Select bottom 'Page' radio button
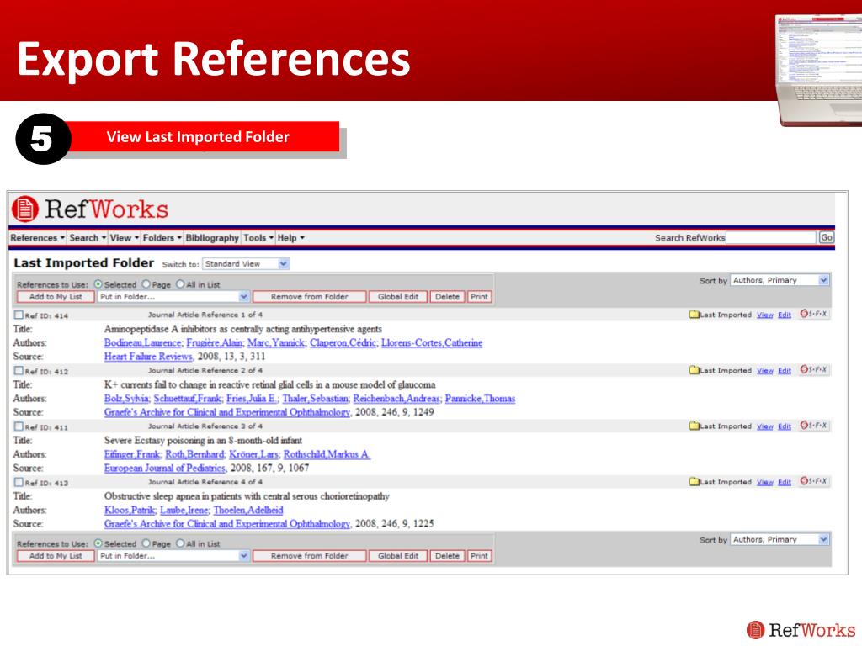Viewport: 862px width, 646px height. [146, 543]
